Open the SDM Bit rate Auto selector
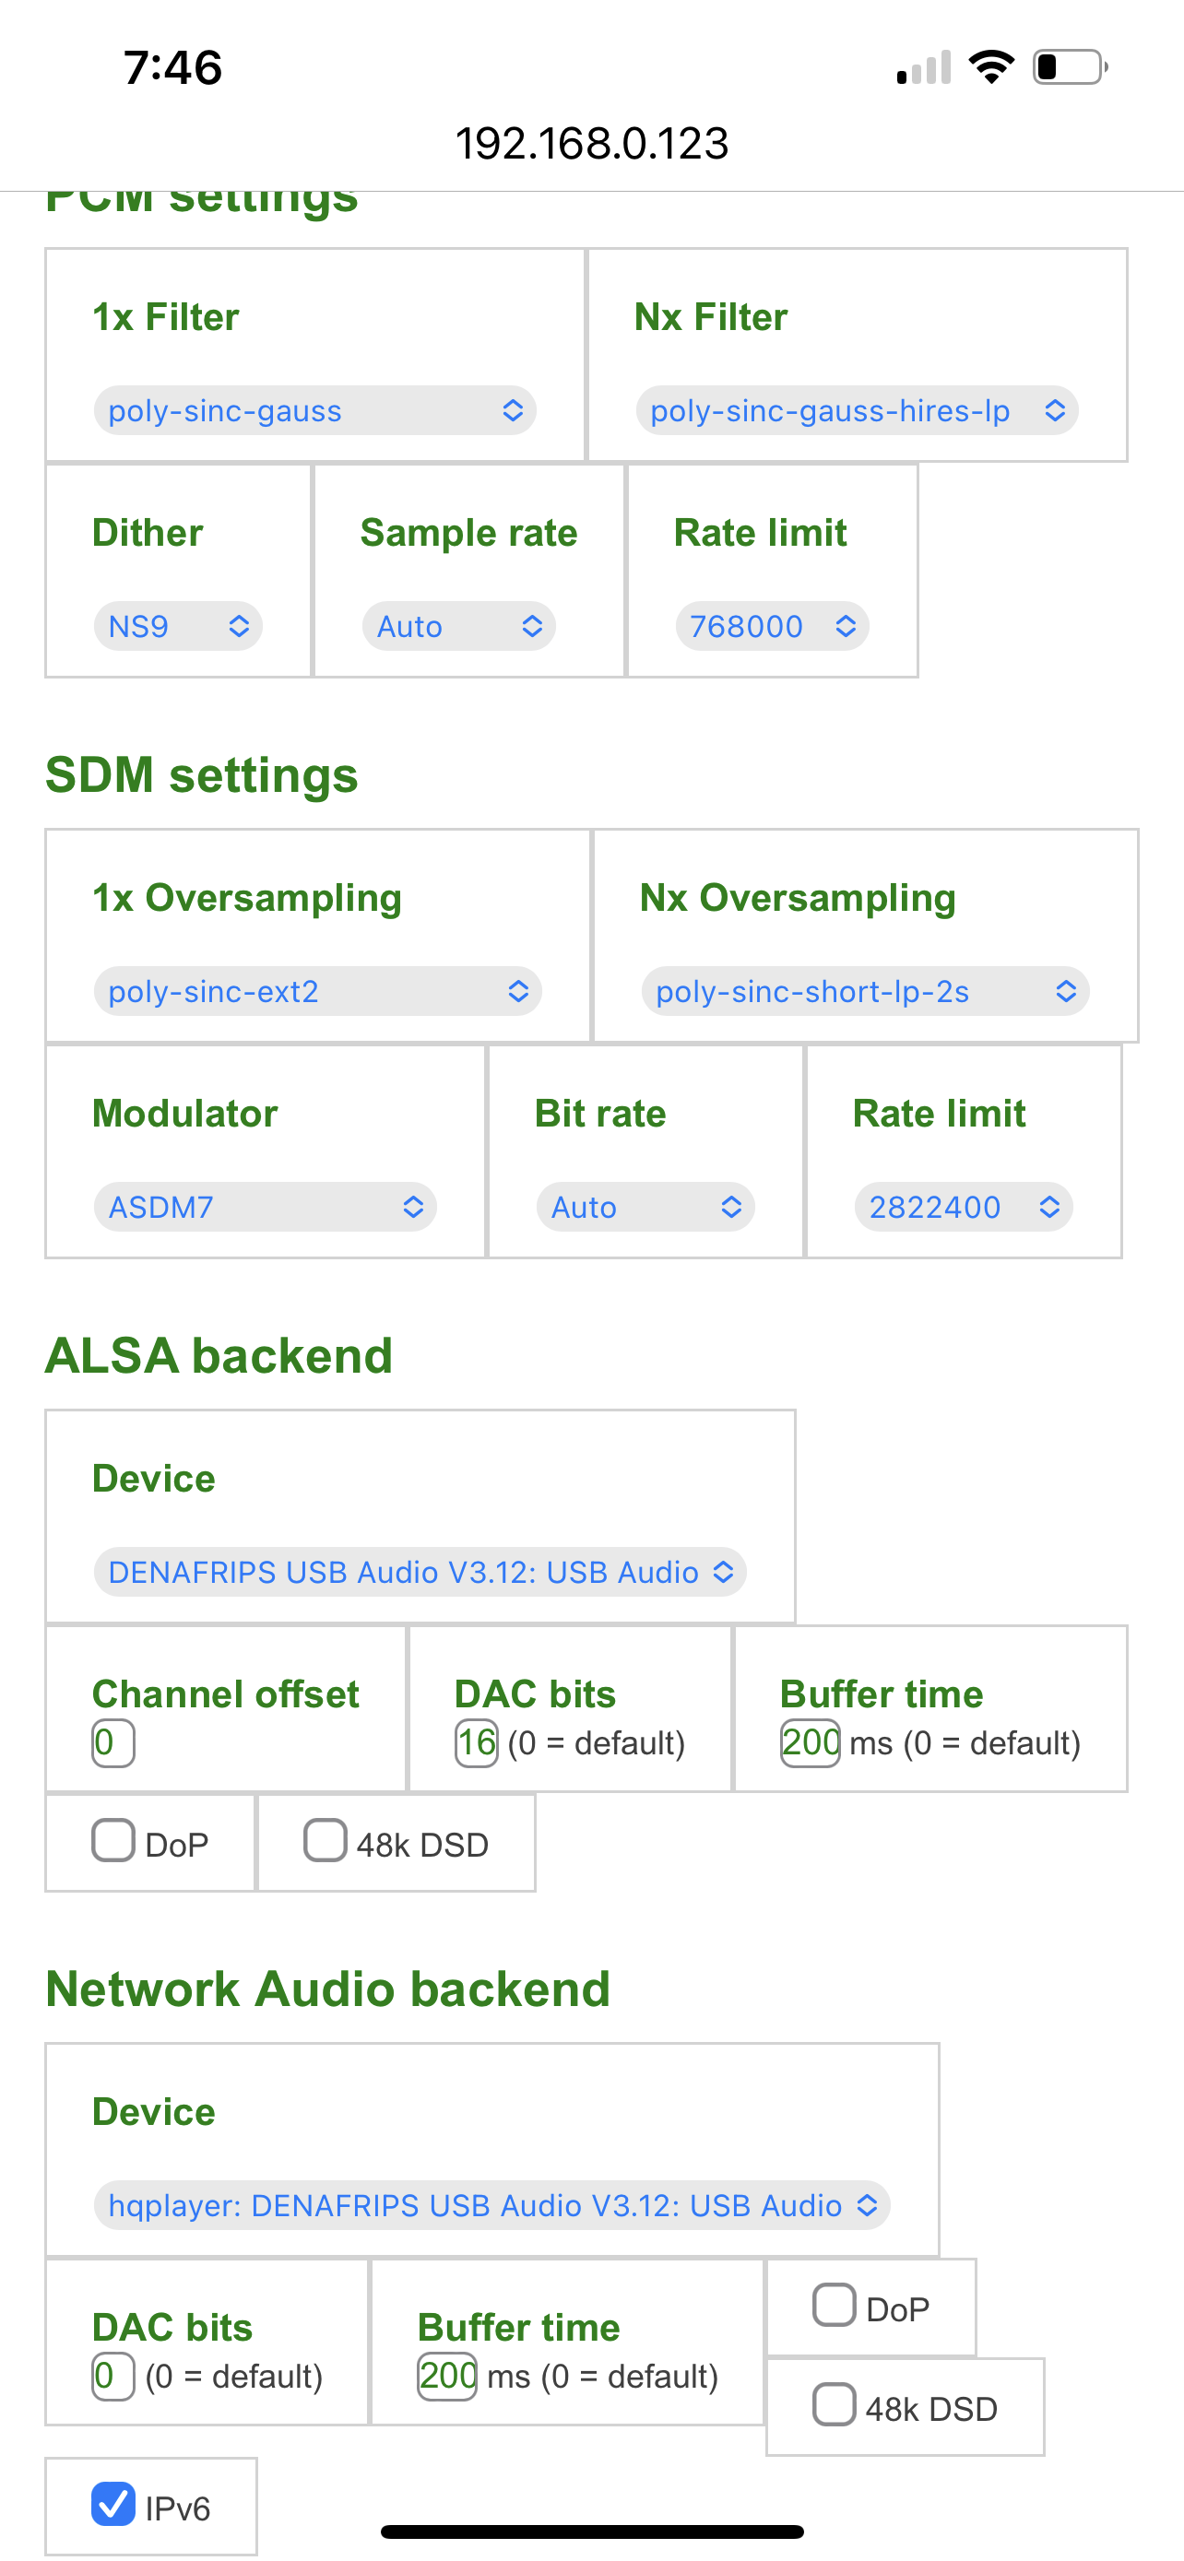 pos(645,1207)
